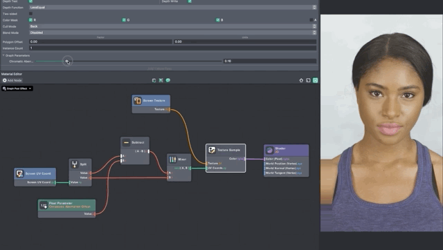The image size is (443, 250).
Task: Click the panel layout icon
Action: pyautogui.click(x=308, y=80)
